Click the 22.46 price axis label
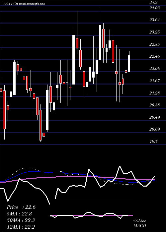This screenshot has width=166, height=232. [x=155, y=56]
